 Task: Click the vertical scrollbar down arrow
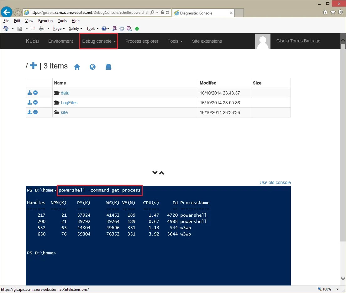pyautogui.click(x=343, y=279)
